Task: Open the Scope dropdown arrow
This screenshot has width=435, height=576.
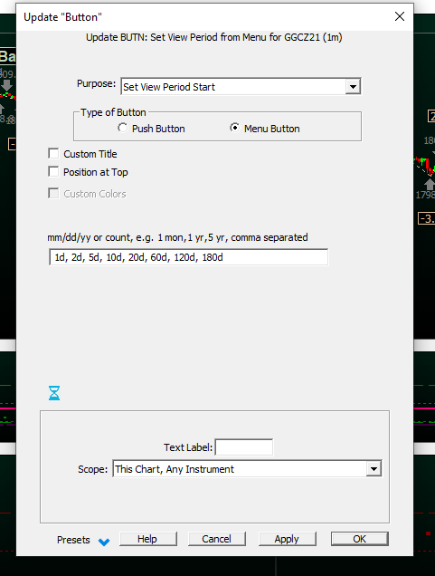Action: [374, 469]
